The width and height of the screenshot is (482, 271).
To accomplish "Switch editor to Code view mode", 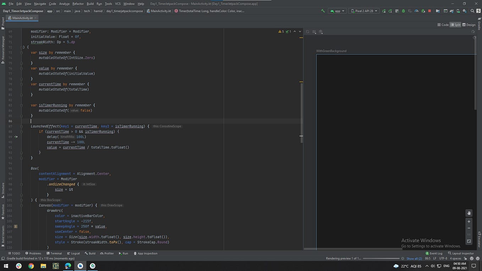I will point(443,25).
